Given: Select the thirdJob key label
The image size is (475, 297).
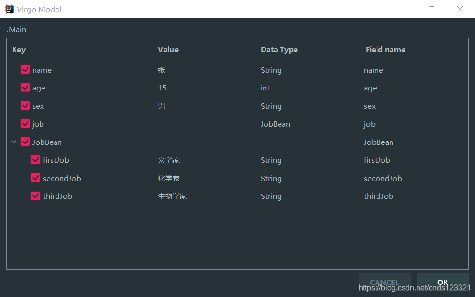Looking at the screenshot, I should (x=57, y=196).
